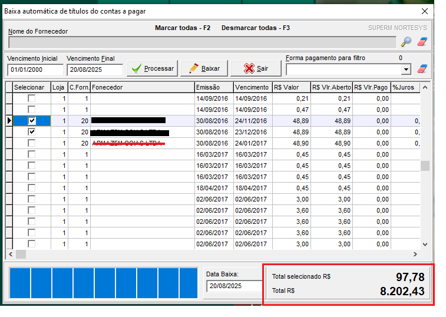The image size is (446, 317).
Task: Click the horizontal scrollbar right arrow
Action: coord(415,254)
